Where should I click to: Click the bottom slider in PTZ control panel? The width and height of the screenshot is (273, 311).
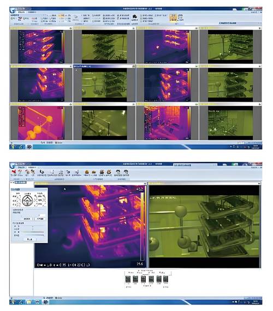(32, 235)
